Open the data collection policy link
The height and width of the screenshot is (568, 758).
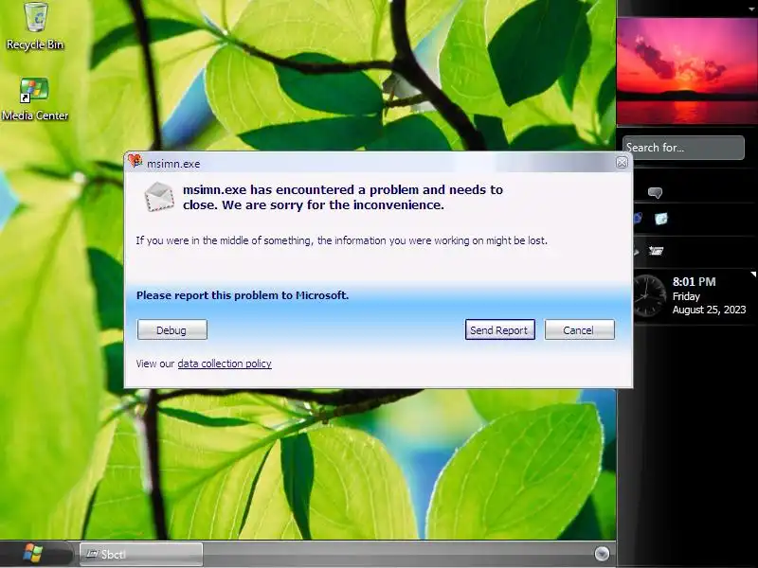coord(225,364)
